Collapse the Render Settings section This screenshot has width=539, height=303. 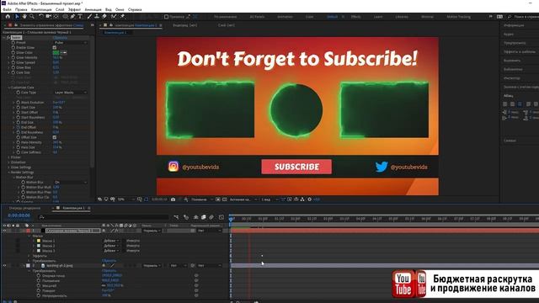pos(9,172)
